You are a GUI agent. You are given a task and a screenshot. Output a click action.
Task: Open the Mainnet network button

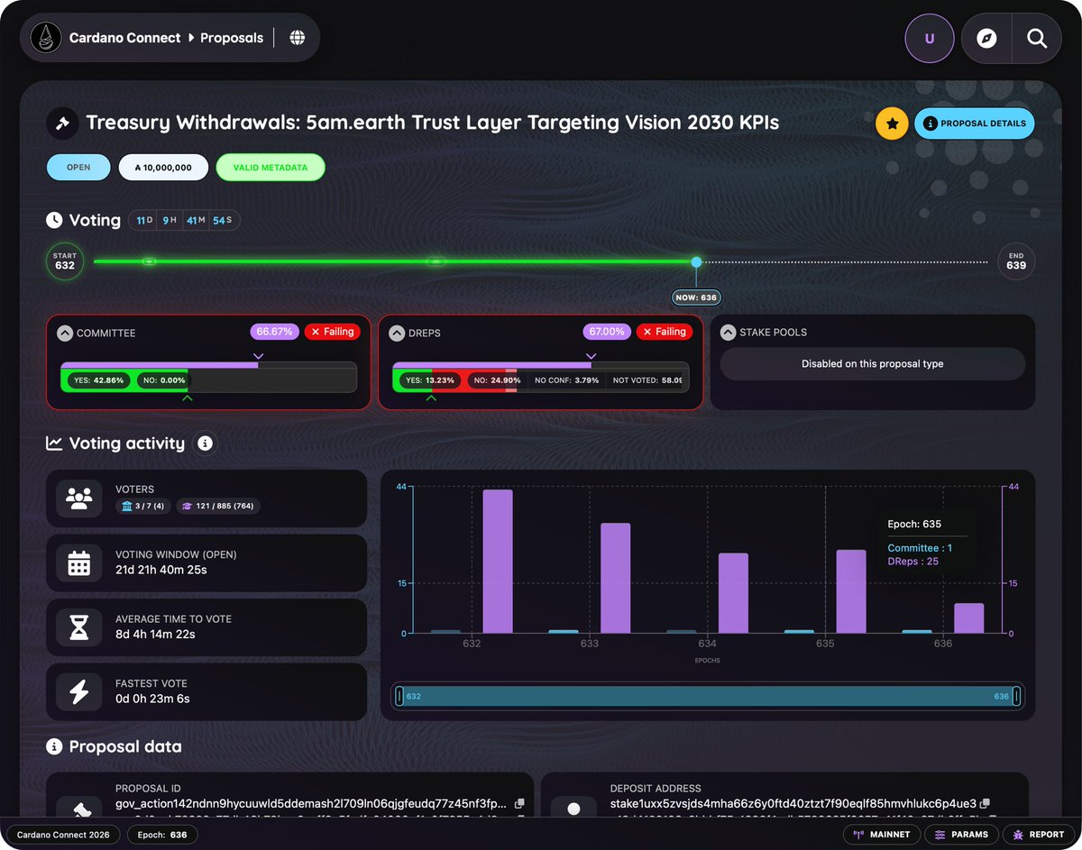coord(883,835)
